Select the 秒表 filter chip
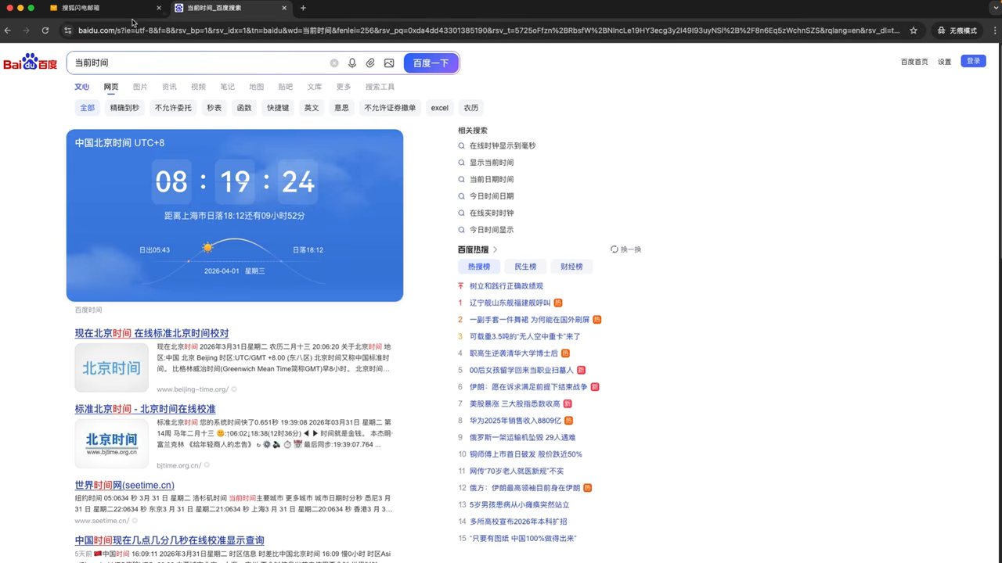This screenshot has height=563, width=1002. click(x=214, y=108)
